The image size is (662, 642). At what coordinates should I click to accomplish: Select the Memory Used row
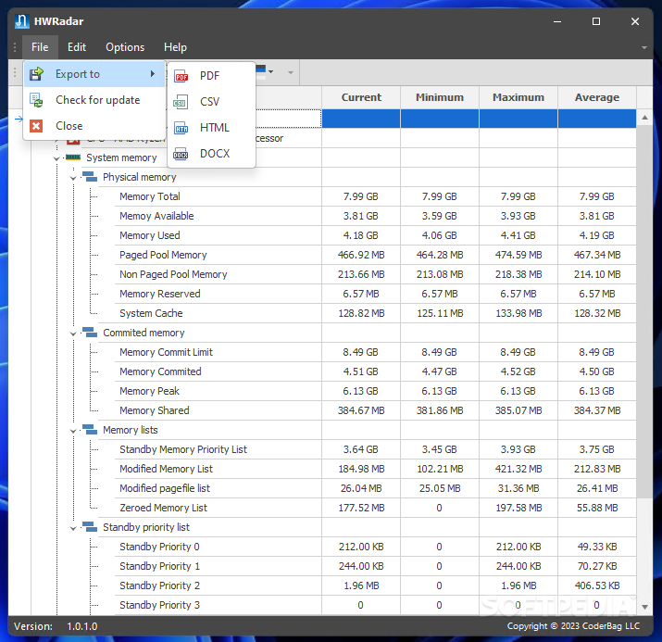[375, 235]
